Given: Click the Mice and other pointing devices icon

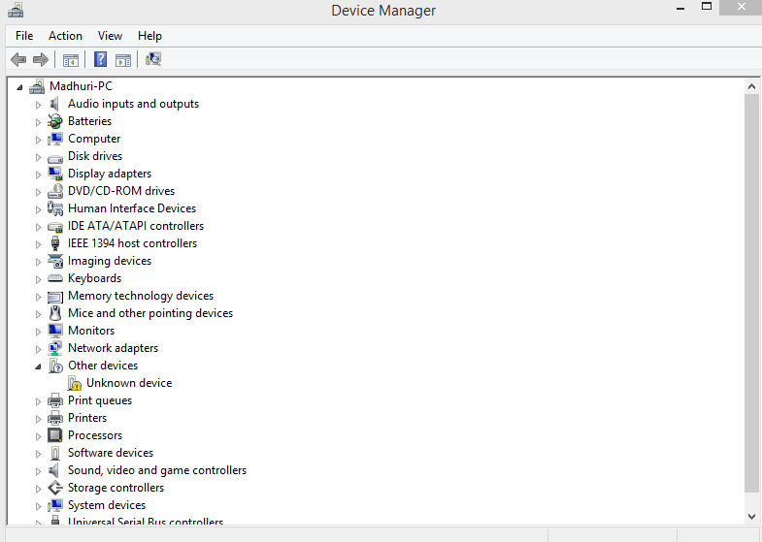Looking at the screenshot, I should coord(55,313).
